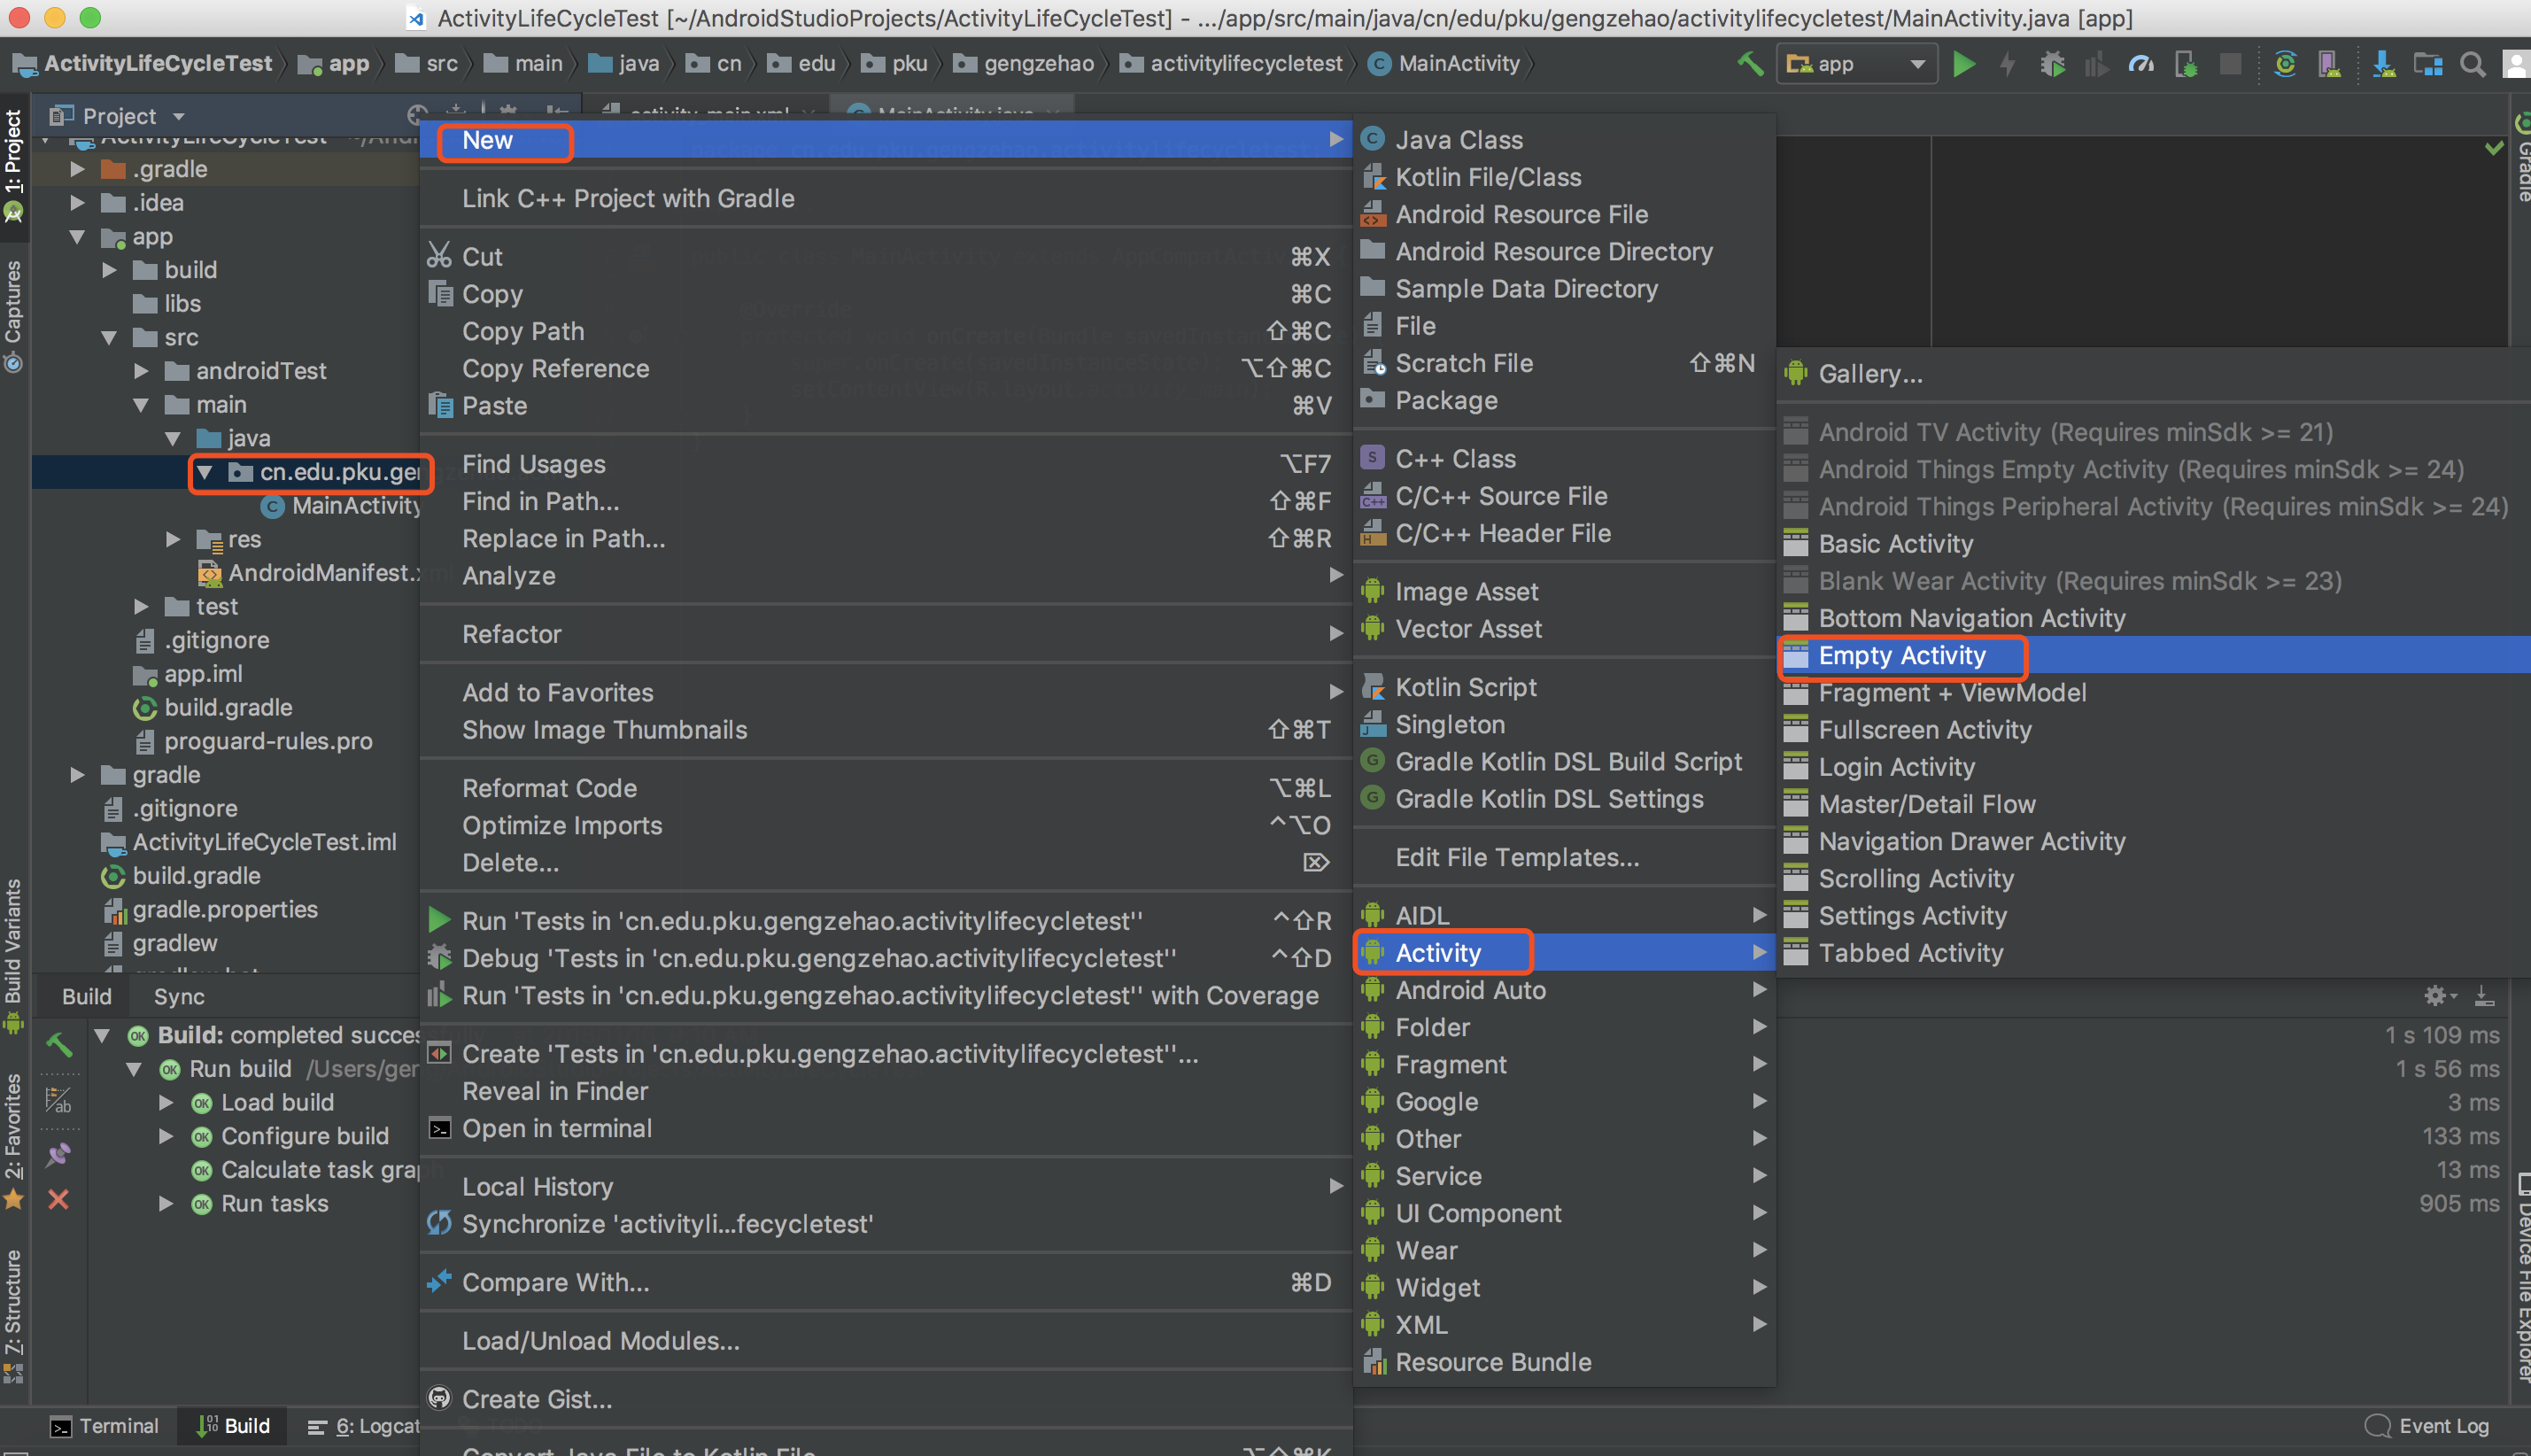Choose Login Activity template
2531x1456 pixels.
point(2153,767)
